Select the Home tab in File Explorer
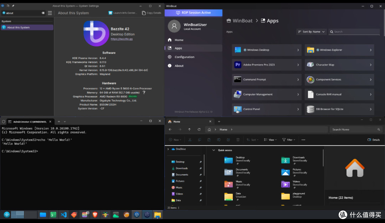Viewport: 385px width, 223px height. coord(190,121)
